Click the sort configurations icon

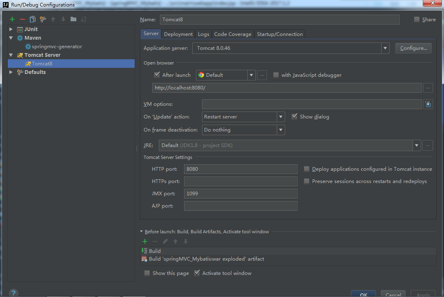(x=84, y=19)
